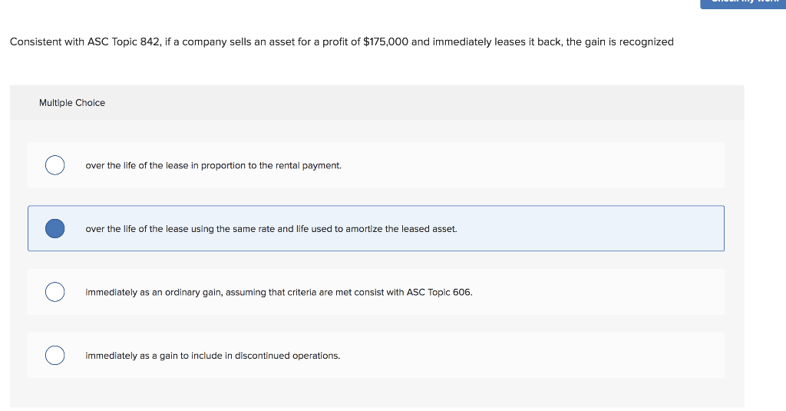
Task: Click the question text about ASC Topic 842
Action: coord(342,41)
